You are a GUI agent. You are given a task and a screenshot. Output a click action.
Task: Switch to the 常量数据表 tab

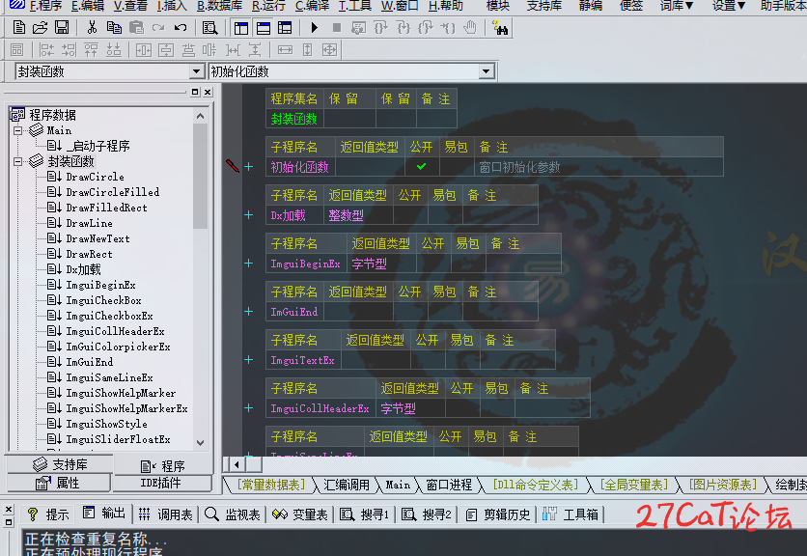270,485
